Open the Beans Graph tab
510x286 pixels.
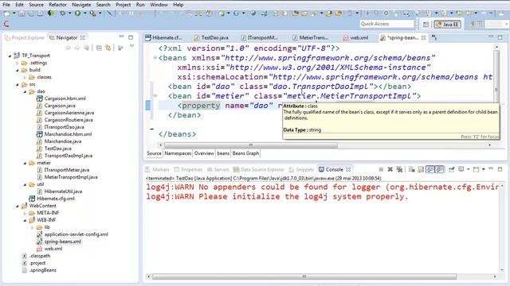tap(246, 153)
